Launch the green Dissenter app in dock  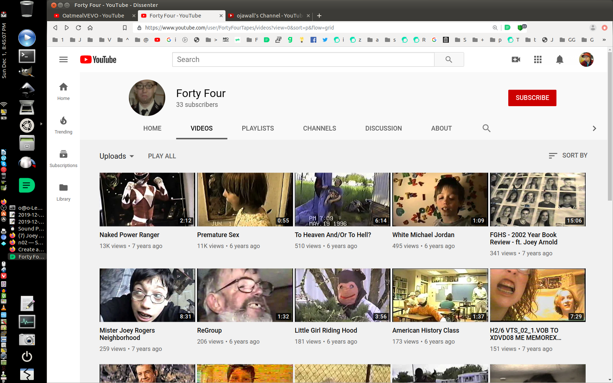(27, 185)
